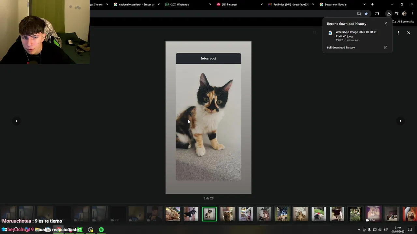The width and height of the screenshot is (417, 234).
Task: Close the WhatsApp media viewer
Action: pos(409,33)
